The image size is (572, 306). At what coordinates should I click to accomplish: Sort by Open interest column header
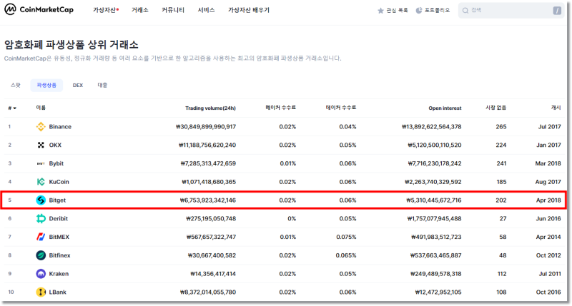click(445, 108)
